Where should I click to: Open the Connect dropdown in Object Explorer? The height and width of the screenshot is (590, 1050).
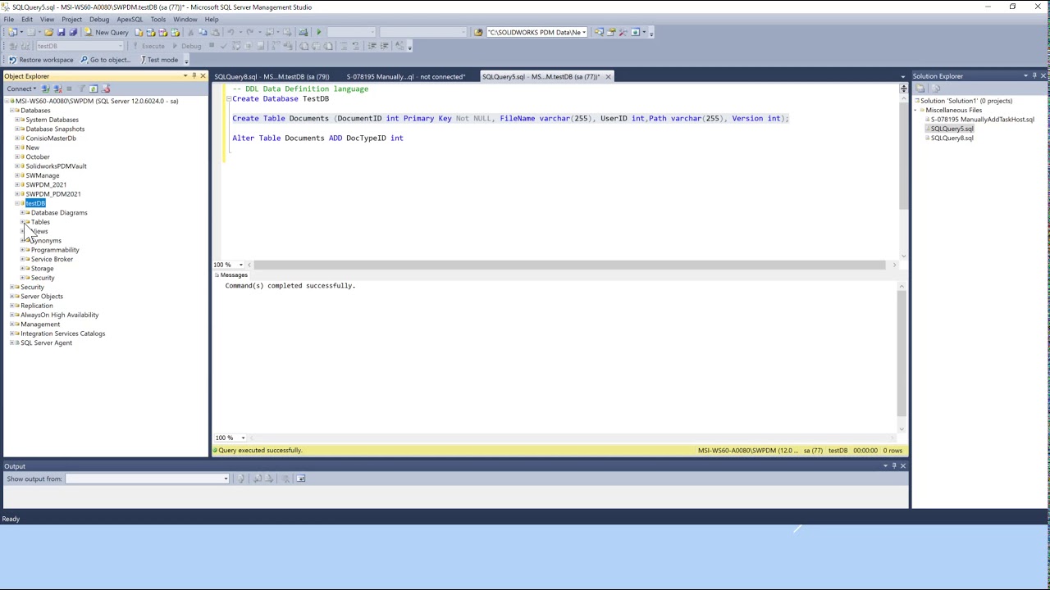click(x=21, y=88)
